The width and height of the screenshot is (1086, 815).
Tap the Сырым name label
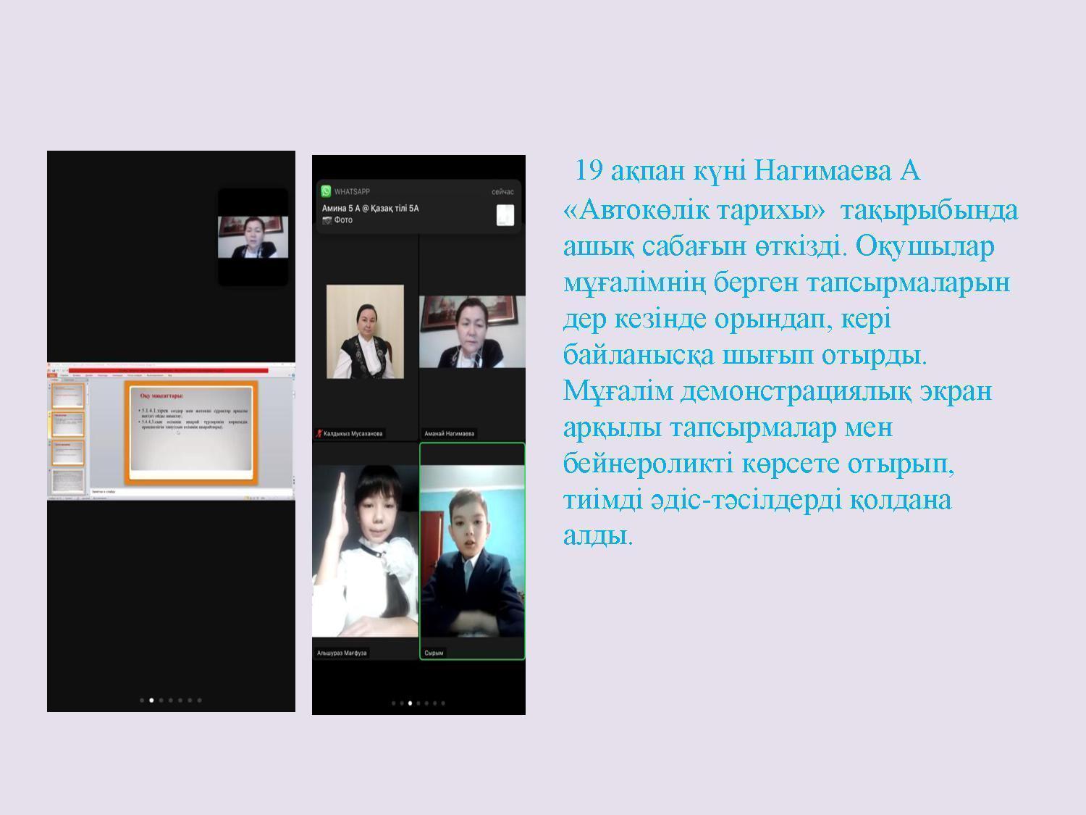(434, 653)
